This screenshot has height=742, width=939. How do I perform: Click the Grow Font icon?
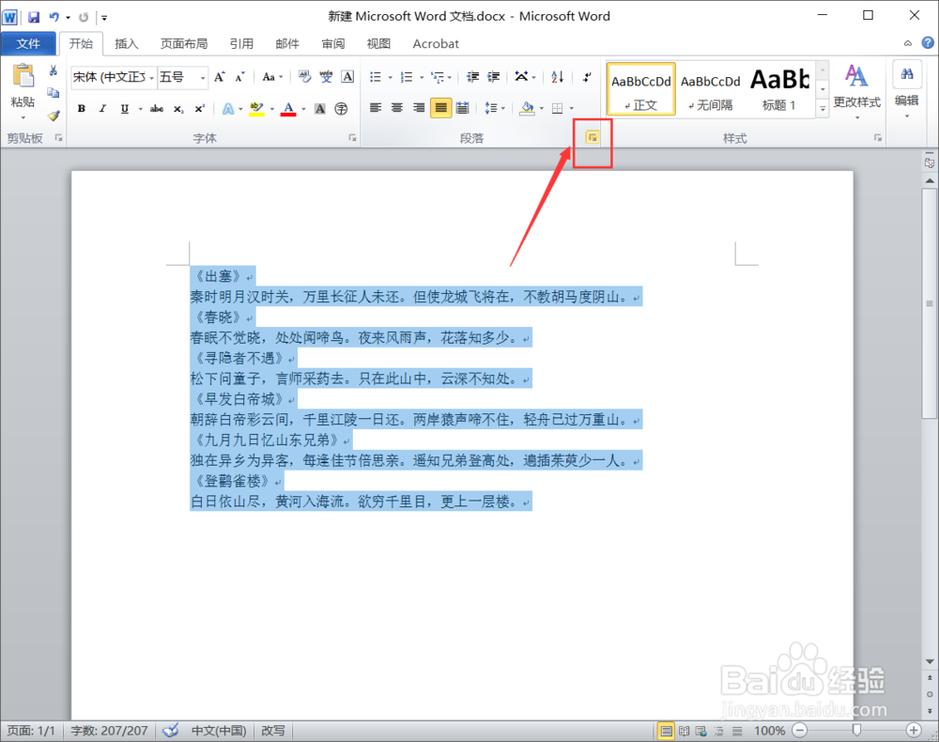point(220,77)
